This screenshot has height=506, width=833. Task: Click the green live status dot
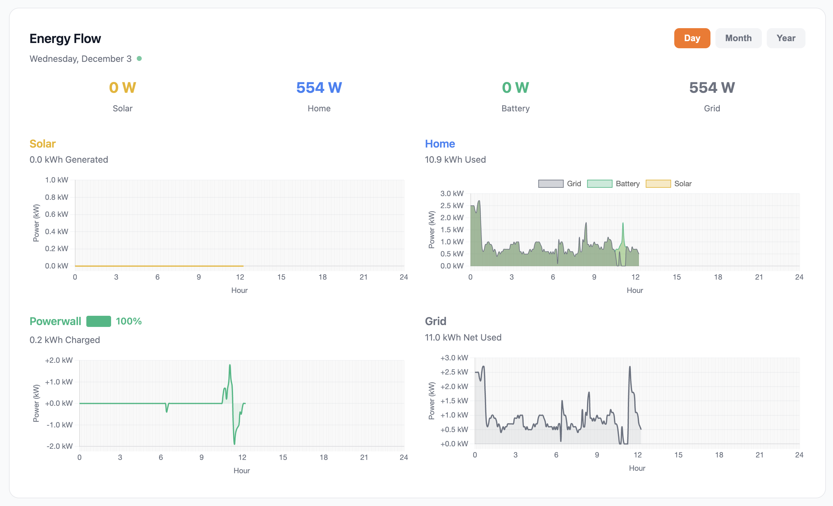(139, 58)
